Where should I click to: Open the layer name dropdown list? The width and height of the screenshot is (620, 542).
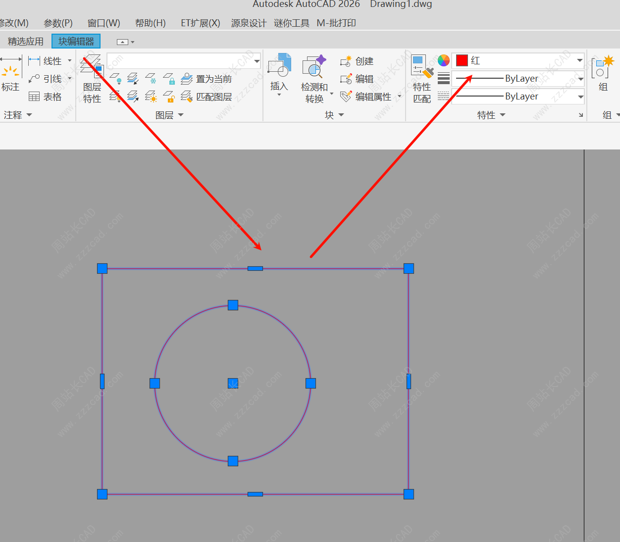(x=257, y=61)
